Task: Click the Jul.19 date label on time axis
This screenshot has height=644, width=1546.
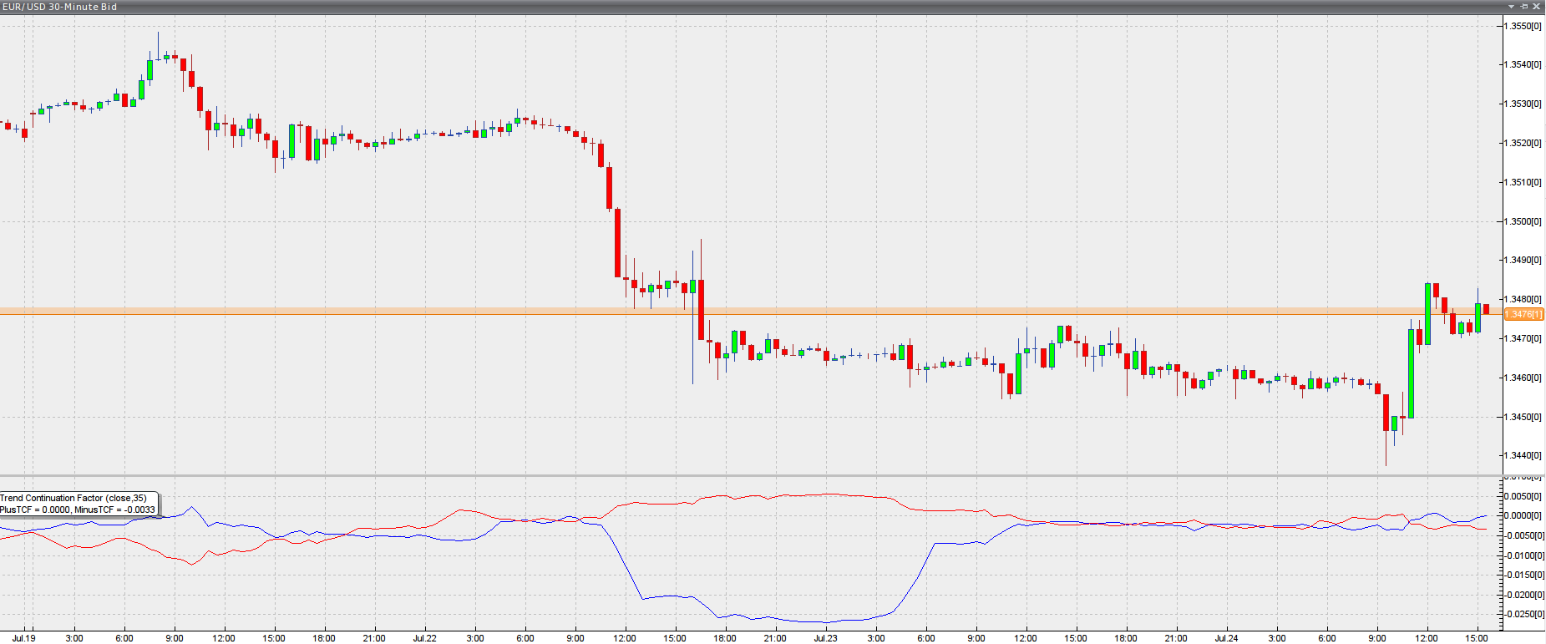Action: click(x=24, y=638)
